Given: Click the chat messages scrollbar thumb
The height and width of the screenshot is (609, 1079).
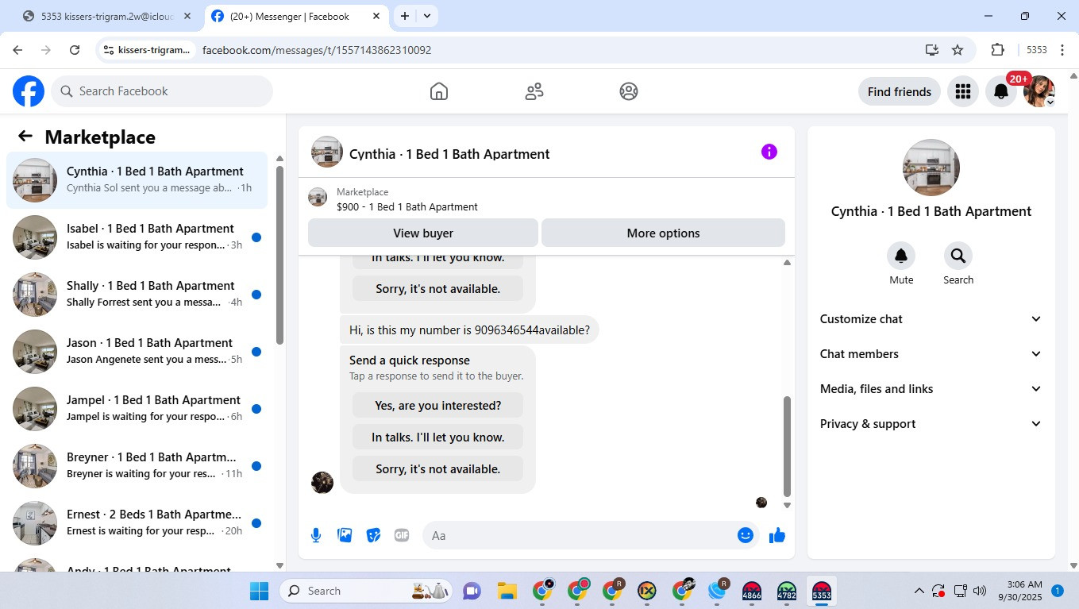Looking at the screenshot, I should [787, 446].
